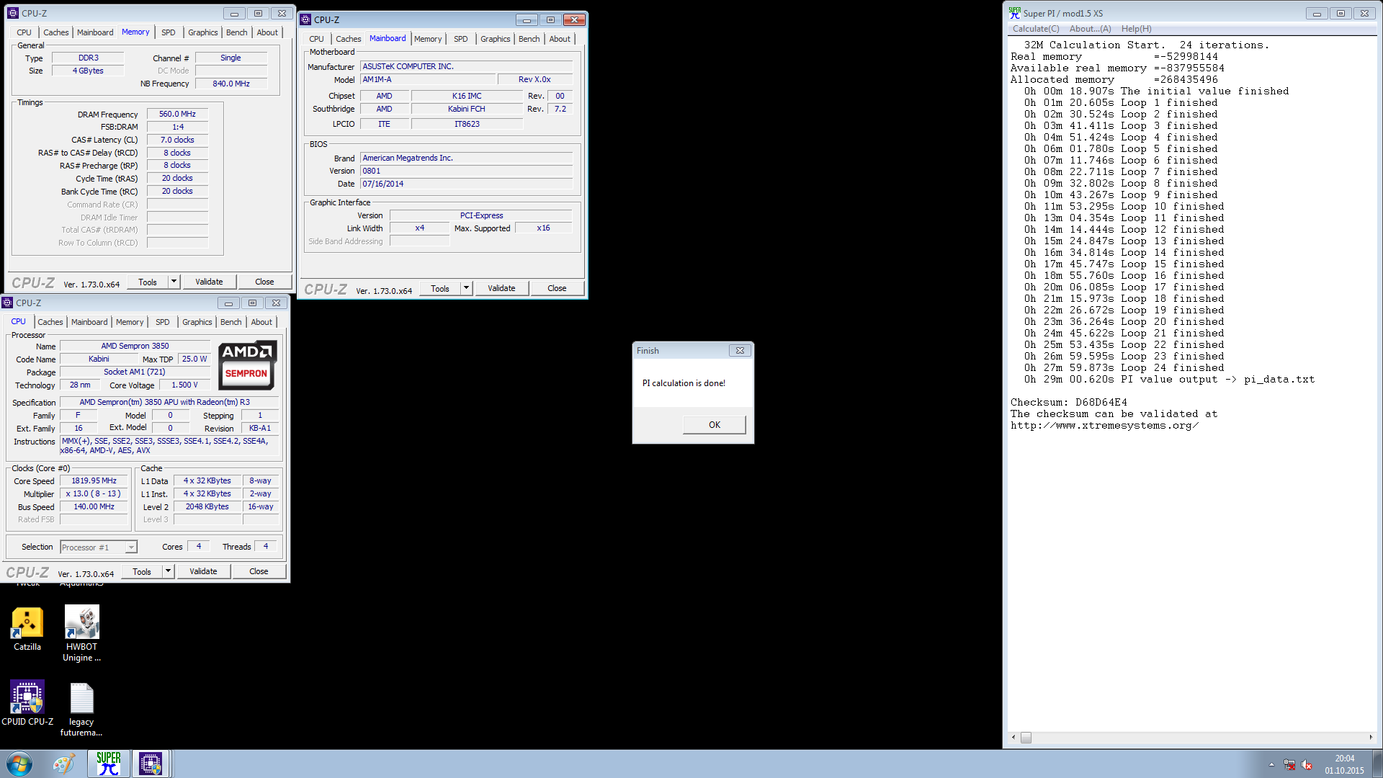Click the Super PI taskbar icon
Screen dimensions: 1383x778
[109, 764]
